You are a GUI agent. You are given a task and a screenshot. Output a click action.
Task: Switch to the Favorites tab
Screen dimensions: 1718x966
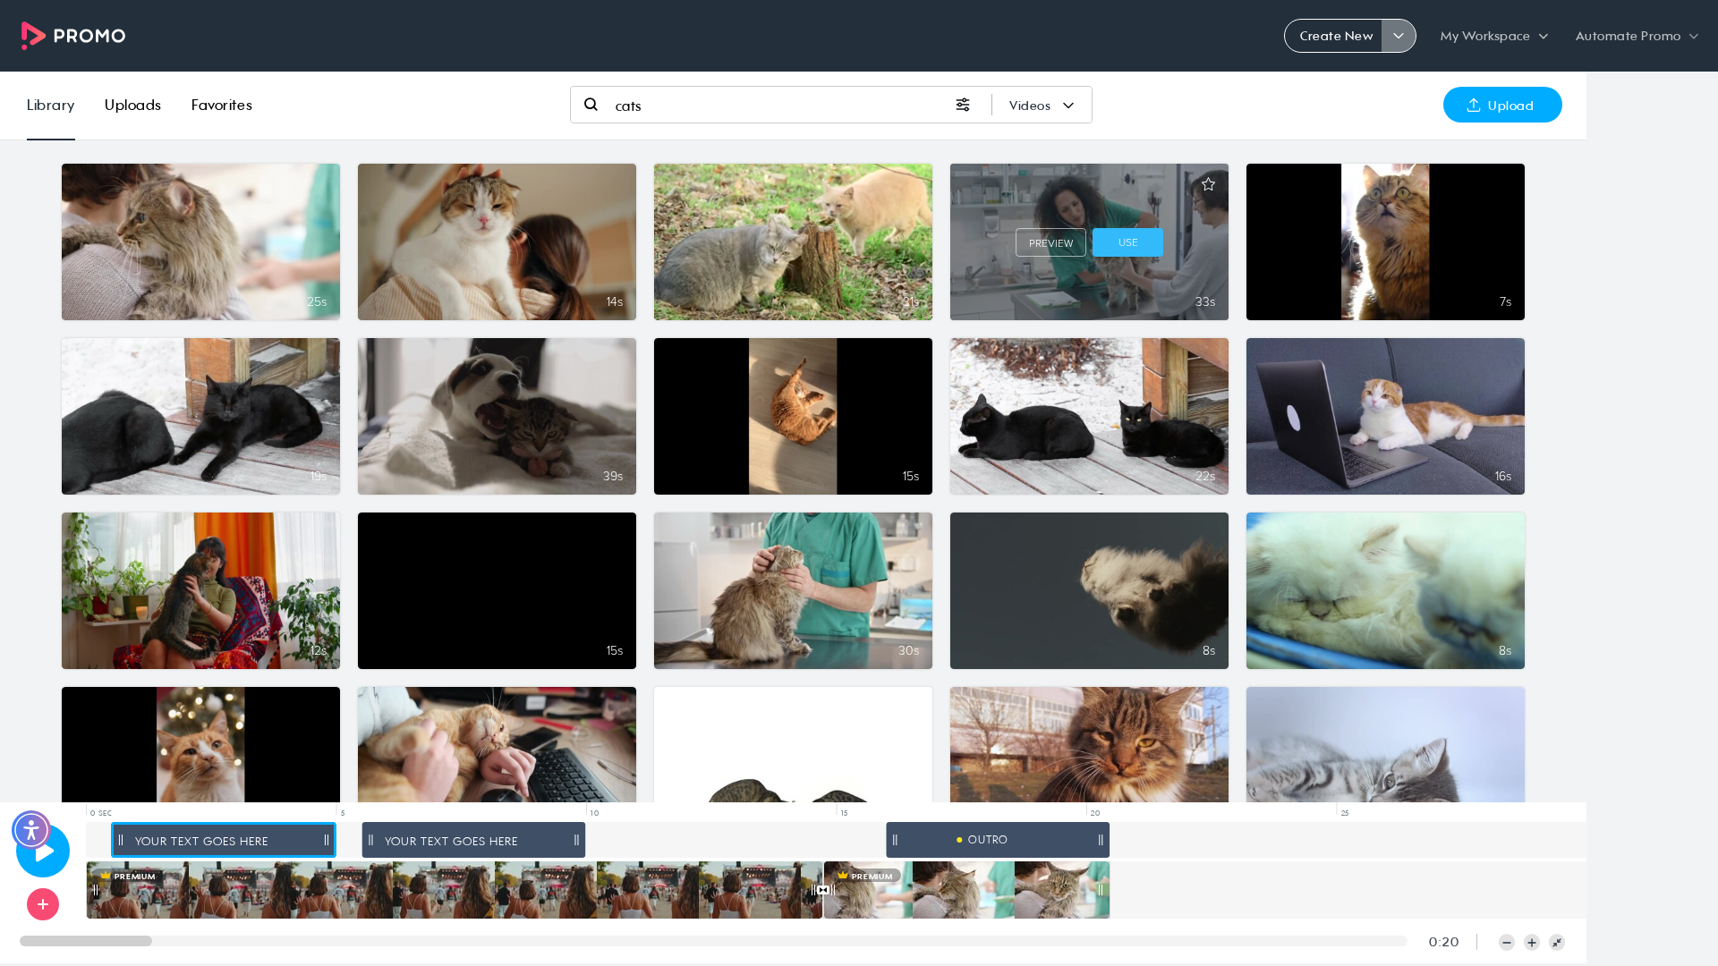222,105
